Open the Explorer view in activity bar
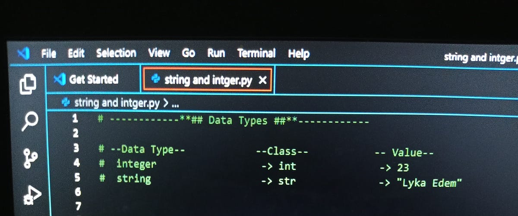This screenshot has width=518, height=216. pos(28,83)
